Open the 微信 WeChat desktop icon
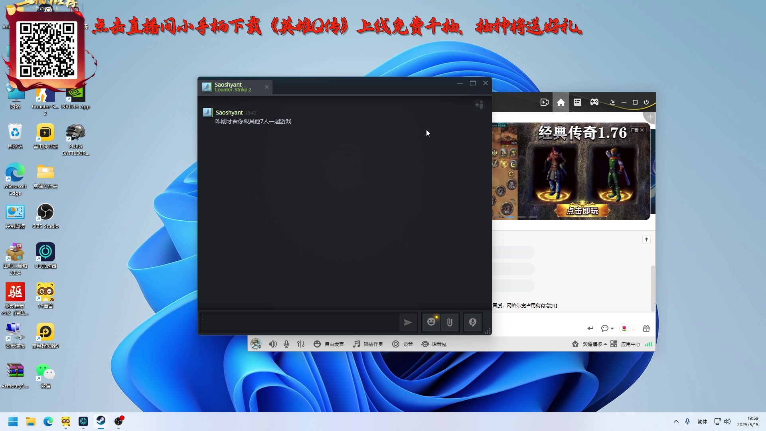 45,376
